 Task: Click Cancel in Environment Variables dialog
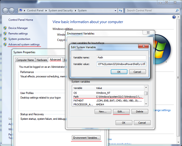(142, 123)
